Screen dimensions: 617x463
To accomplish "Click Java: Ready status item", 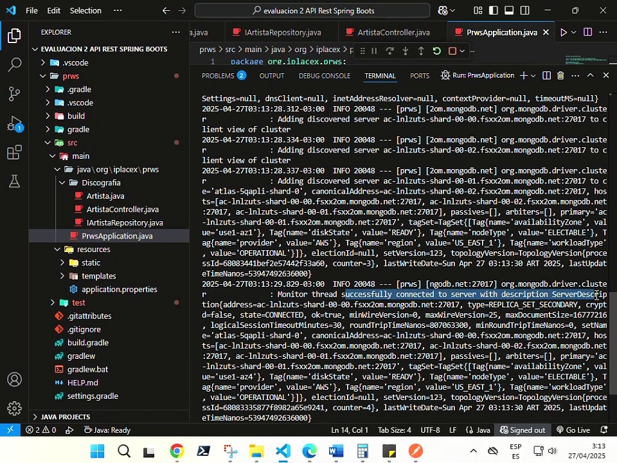I will (107, 430).
